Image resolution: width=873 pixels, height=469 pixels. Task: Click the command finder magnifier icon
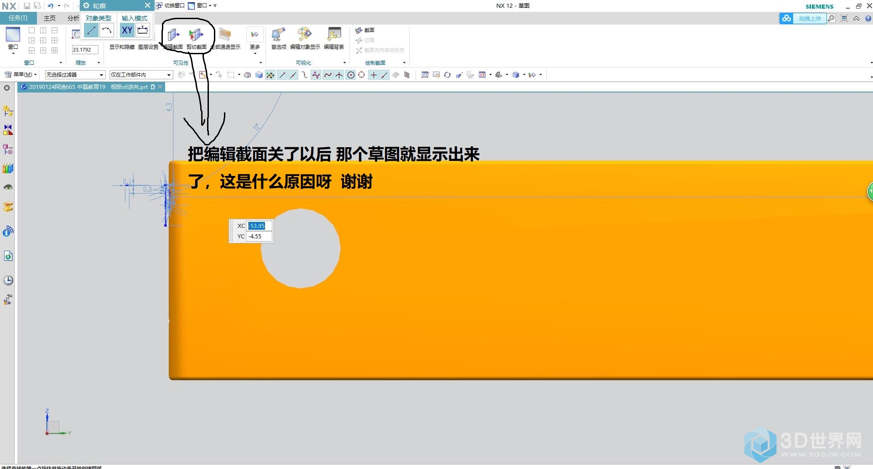click(831, 18)
